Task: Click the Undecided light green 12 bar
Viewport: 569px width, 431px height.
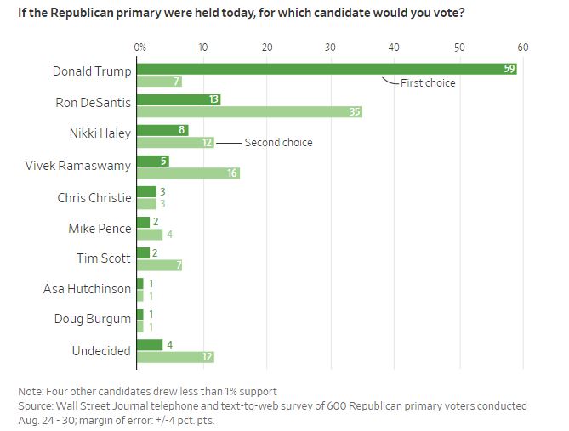Action: (175, 357)
